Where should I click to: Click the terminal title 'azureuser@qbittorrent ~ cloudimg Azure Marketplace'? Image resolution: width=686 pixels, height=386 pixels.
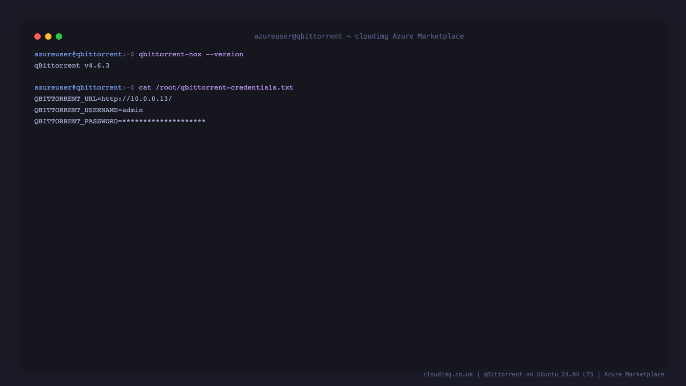[359, 36]
